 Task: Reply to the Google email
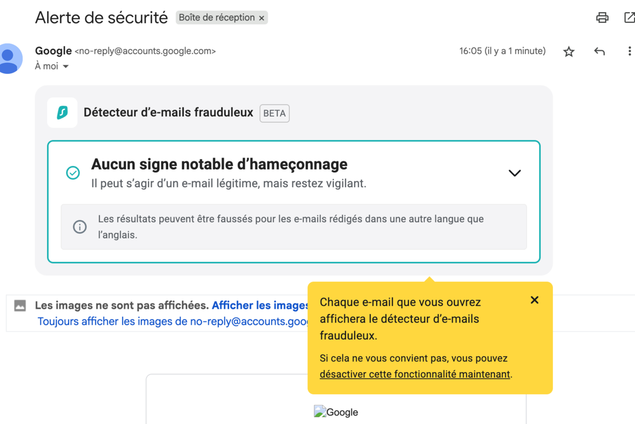pos(599,51)
